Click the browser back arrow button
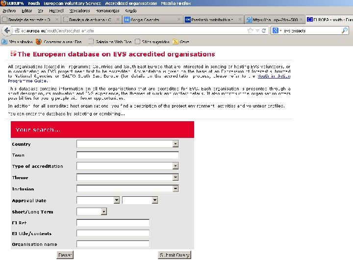353x265 pixels. (7, 30)
